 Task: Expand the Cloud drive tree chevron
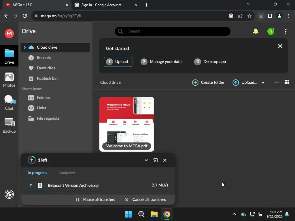click(x=25, y=47)
